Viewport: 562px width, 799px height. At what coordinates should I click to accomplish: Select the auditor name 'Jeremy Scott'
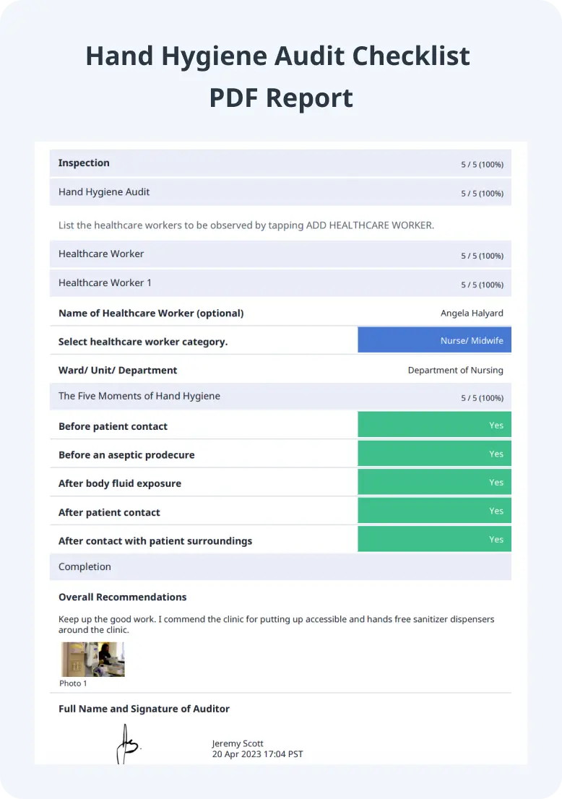(x=238, y=743)
